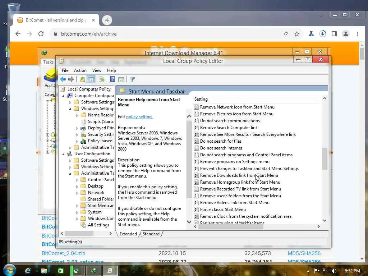Open File Explorer from the taskbar
Screen dimensions: 368x276
[44, 271]
